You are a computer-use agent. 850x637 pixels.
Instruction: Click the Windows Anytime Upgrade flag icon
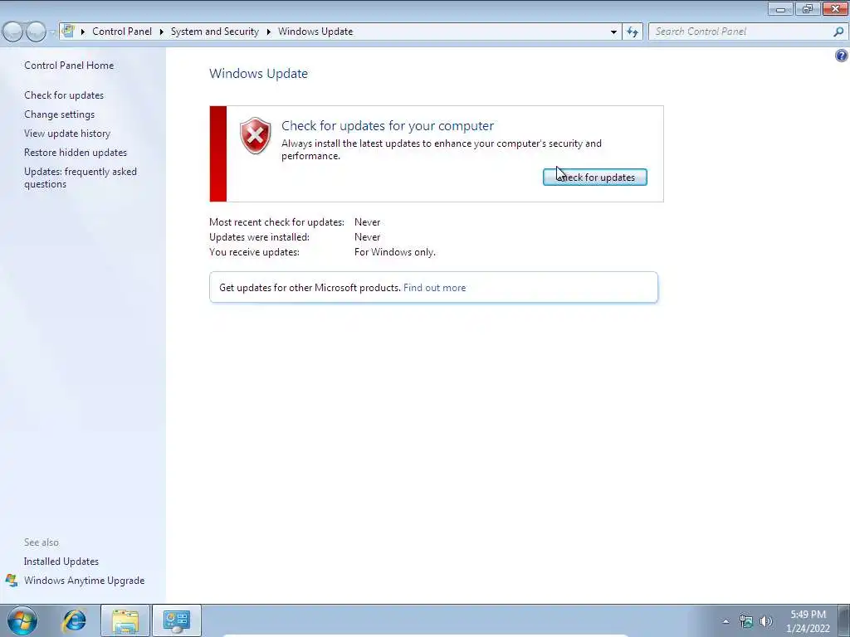click(12, 581)
